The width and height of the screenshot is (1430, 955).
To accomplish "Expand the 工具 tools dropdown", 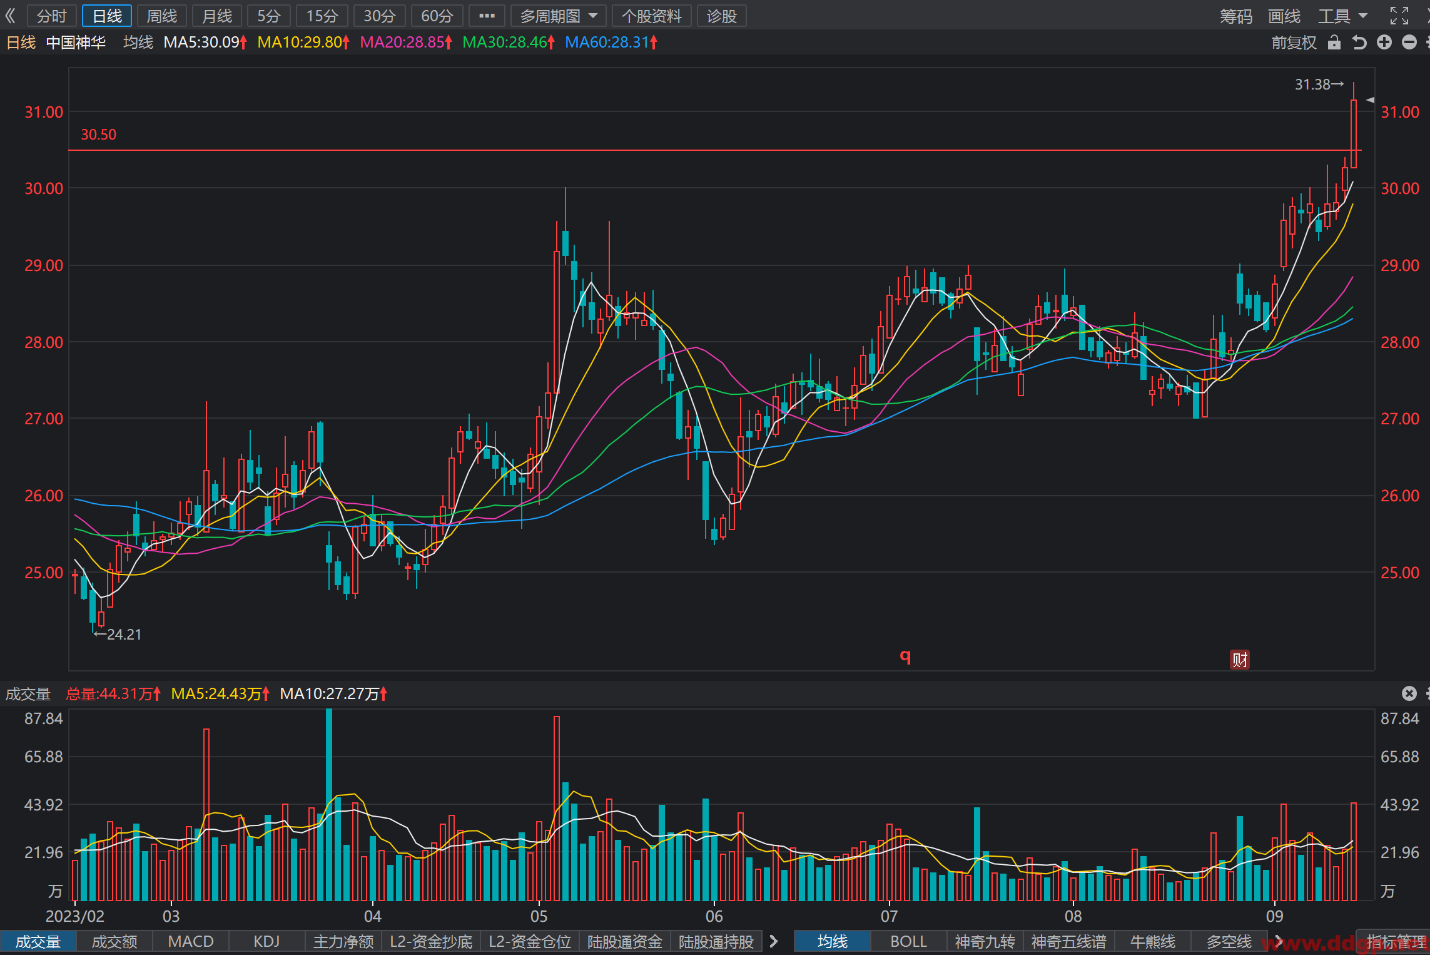I will tap(1343, 16).
